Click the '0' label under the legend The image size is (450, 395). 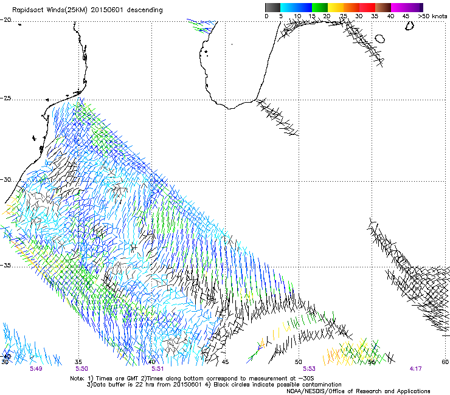[266, 16]
